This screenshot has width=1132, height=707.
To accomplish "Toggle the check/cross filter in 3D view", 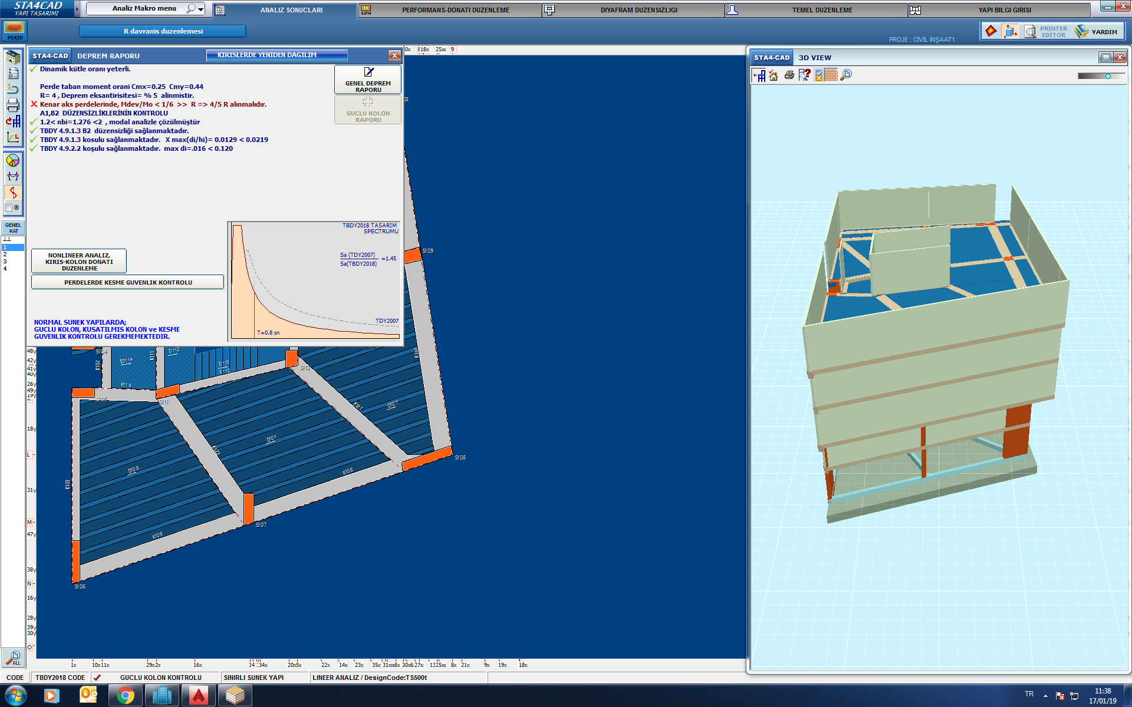I will tap(818, 75).
